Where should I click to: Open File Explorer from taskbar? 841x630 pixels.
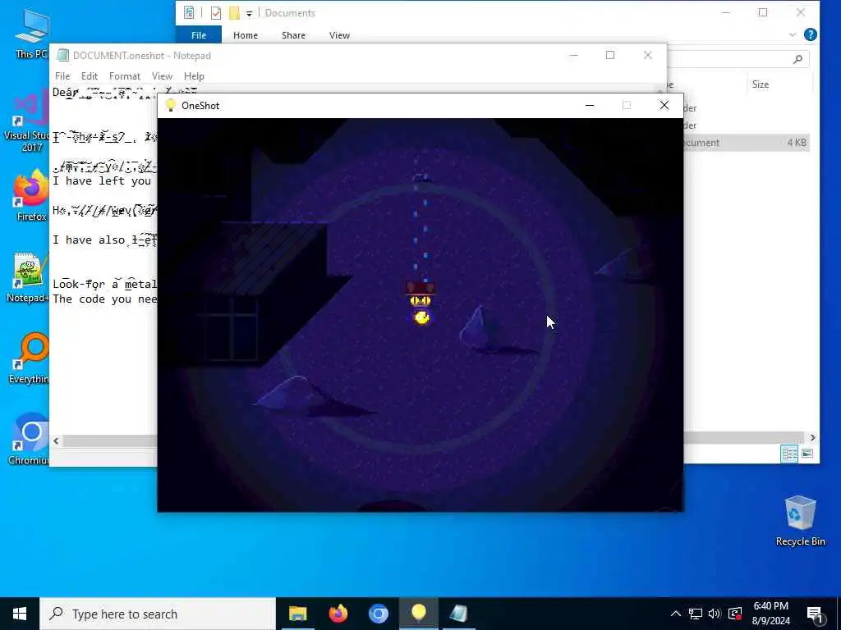(297, 614)
